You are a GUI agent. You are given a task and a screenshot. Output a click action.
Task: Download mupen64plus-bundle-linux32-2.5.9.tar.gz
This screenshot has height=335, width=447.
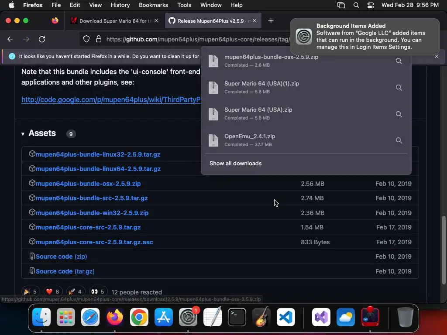coord(98,154)
